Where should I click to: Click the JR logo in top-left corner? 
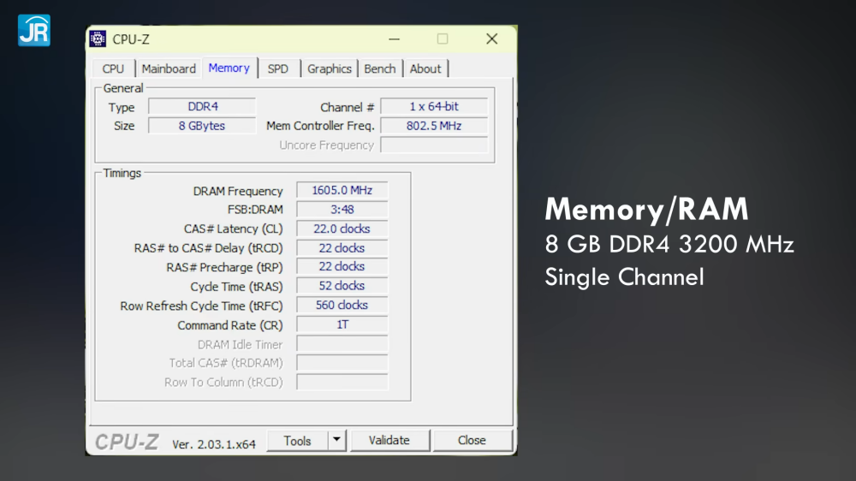[x=33, y=30]
